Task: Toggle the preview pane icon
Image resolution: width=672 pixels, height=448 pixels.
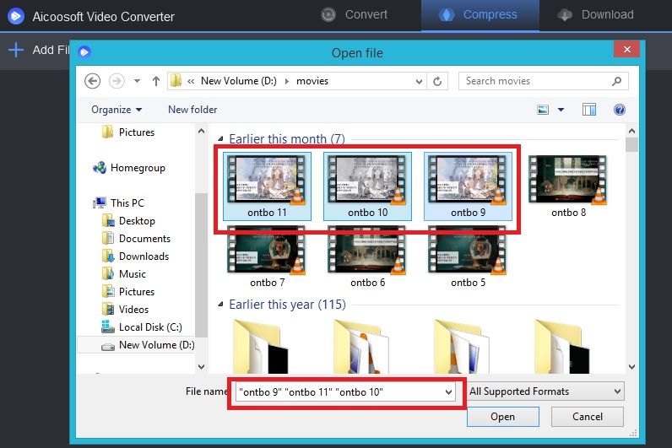Action: (x=589, y=110)
